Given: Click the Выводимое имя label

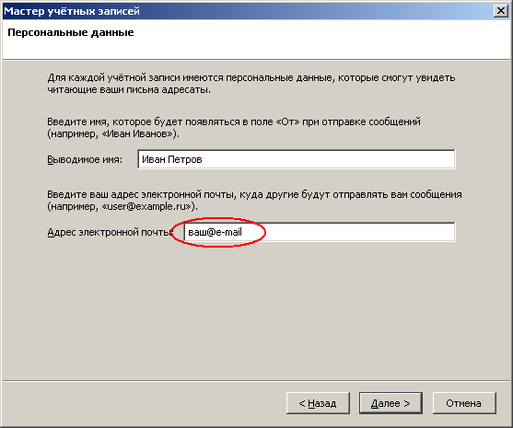Looking at the screenshot, I should coord(85,159).
